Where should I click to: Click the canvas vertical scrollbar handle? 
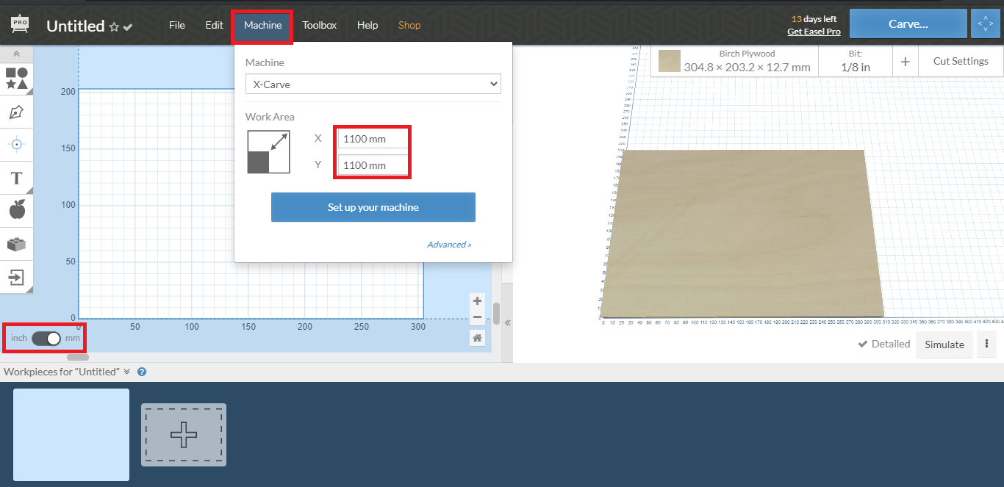click(496, 314)
